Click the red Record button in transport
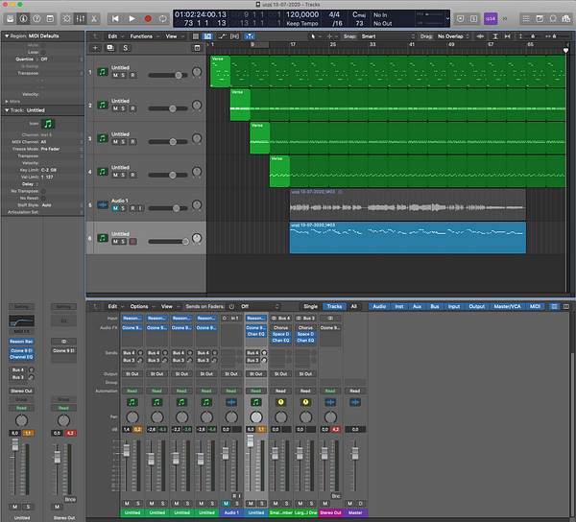 148,18
